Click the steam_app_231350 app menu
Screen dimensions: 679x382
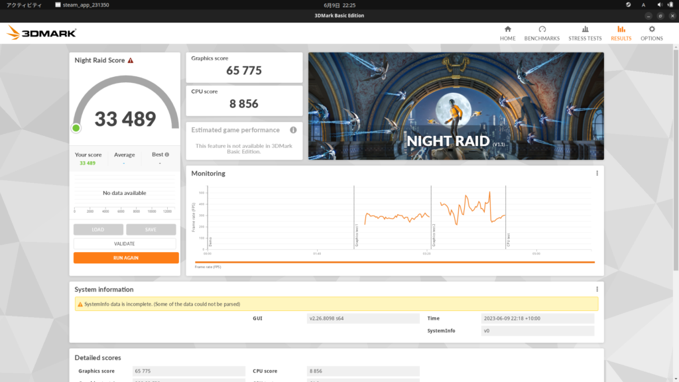click(x=82, y=5)
